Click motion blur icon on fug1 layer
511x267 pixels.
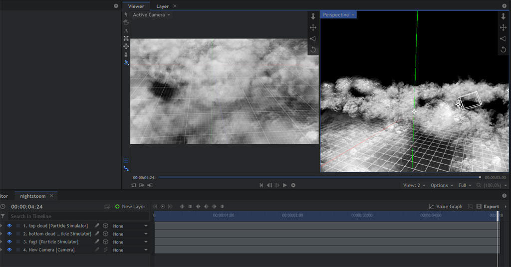[97, 242]
